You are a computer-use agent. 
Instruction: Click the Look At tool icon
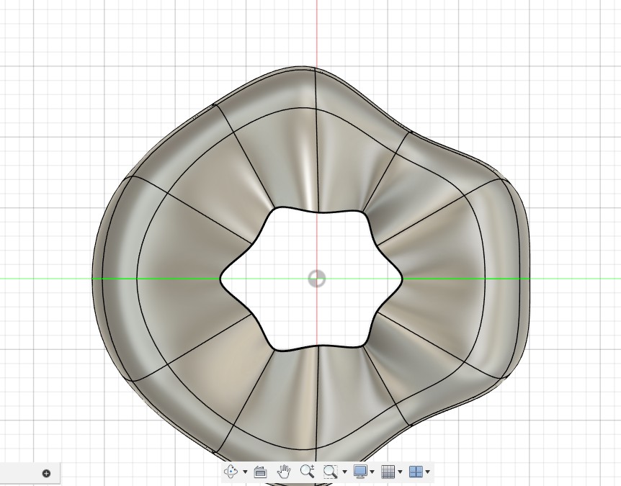tap(261, 472)
